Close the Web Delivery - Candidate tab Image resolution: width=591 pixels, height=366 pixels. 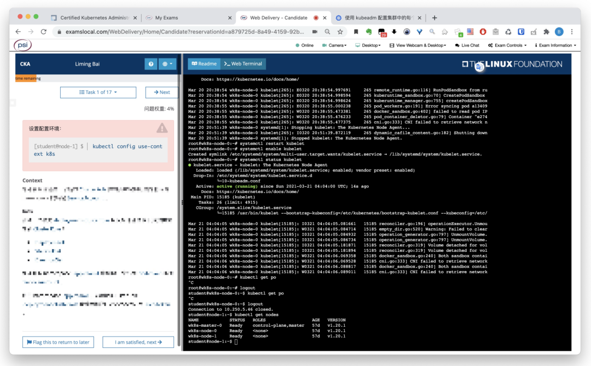(x=325, y=17)
